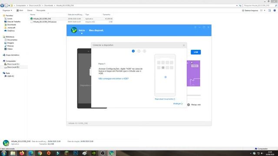The width and height of the screenshot is (278, 156).
Task: Switch to the Início tab in HiSuite
Action: [82, 30]
